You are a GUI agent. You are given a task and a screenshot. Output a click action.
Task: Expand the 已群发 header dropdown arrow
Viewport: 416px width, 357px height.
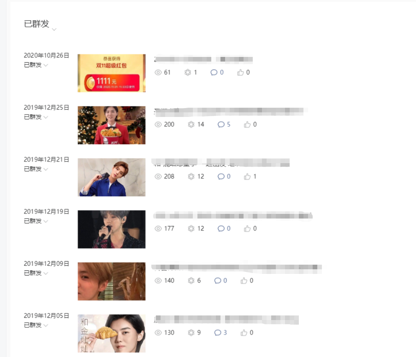(x=54, y=30)
